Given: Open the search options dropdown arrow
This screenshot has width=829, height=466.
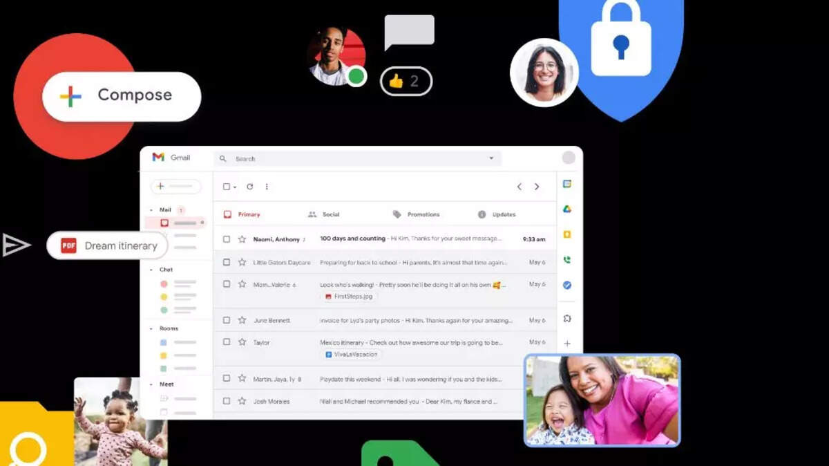Looking at the screenshot, I should coord(491,158).
